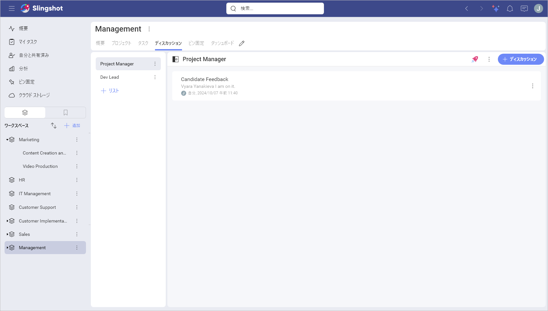Switch to the 概要 tab
This screenshot has width=548, height=311.
click(x=100, y=43)
